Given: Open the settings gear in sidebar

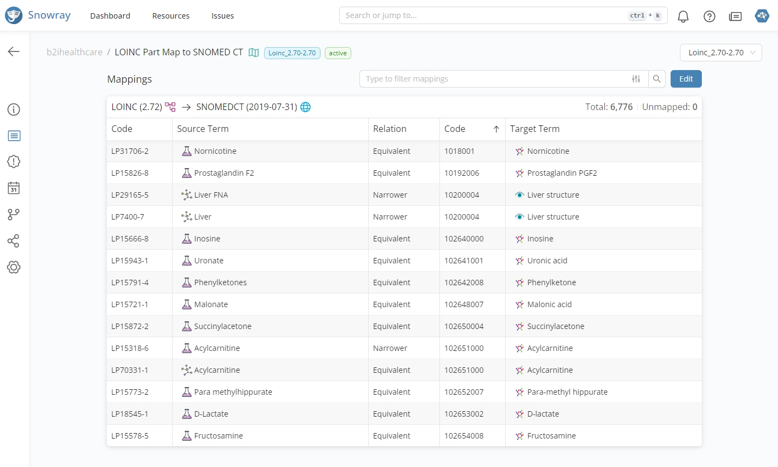Looking at the screenshot, I should pos(14,267).
